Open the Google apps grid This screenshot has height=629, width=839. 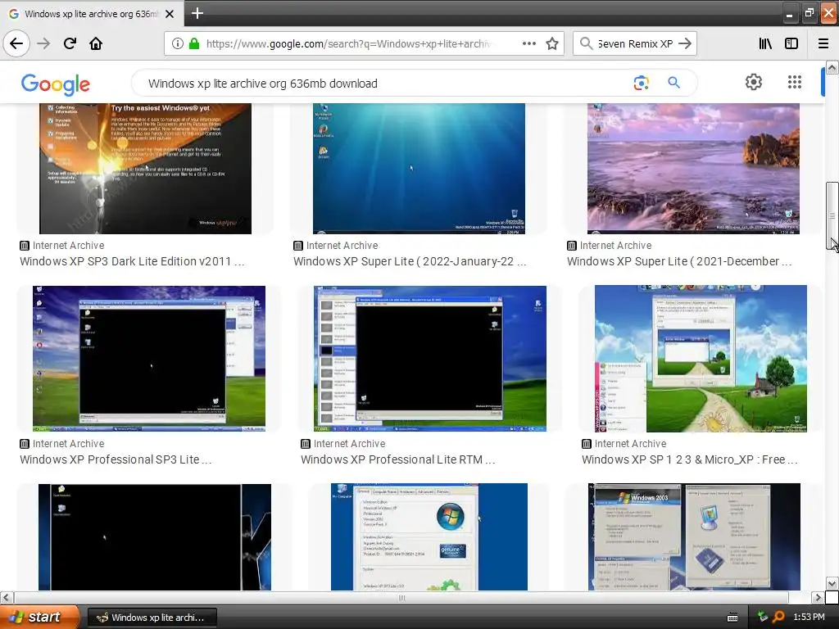(x=795, y=82)
